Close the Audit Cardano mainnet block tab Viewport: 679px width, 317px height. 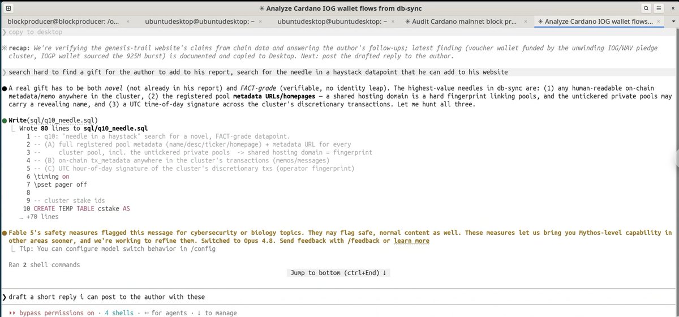[527, 22]
